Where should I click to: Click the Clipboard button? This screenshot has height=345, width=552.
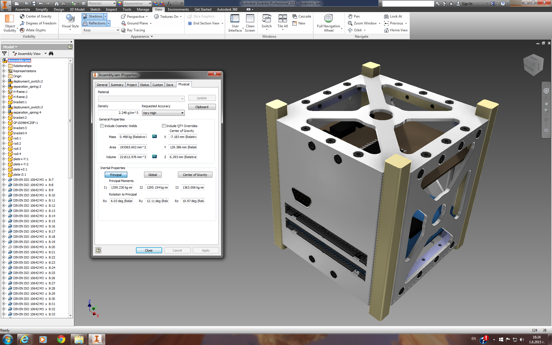coord(202,107)
